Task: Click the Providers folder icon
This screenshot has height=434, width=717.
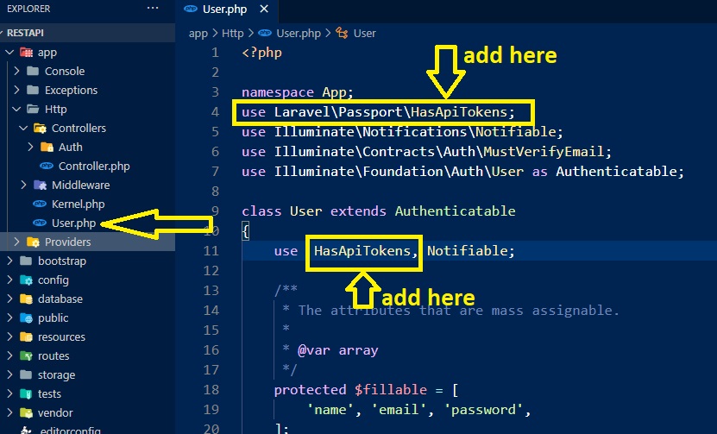Action: coord(33,242)
